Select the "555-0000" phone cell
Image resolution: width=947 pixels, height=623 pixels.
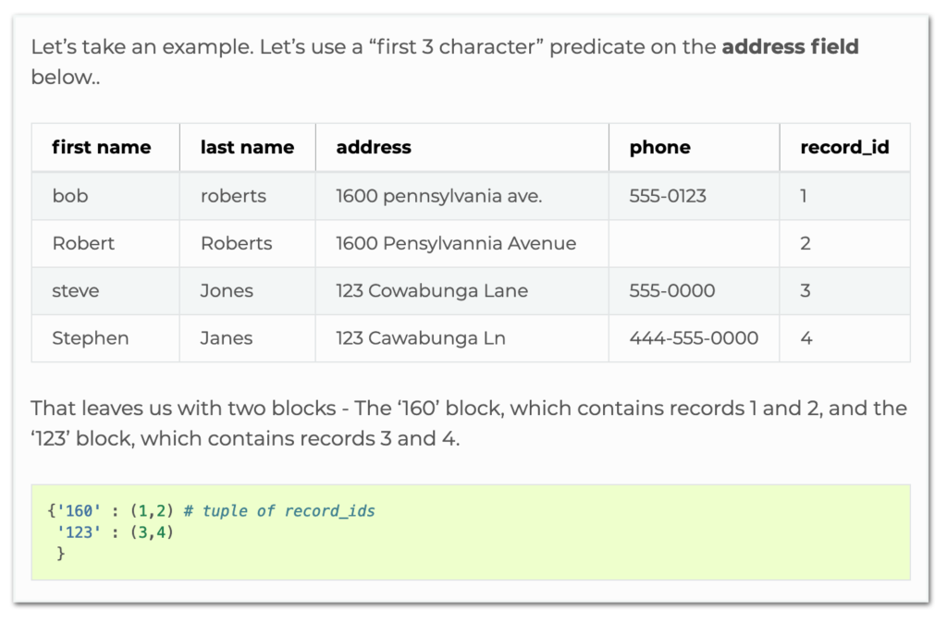point(672,290)
